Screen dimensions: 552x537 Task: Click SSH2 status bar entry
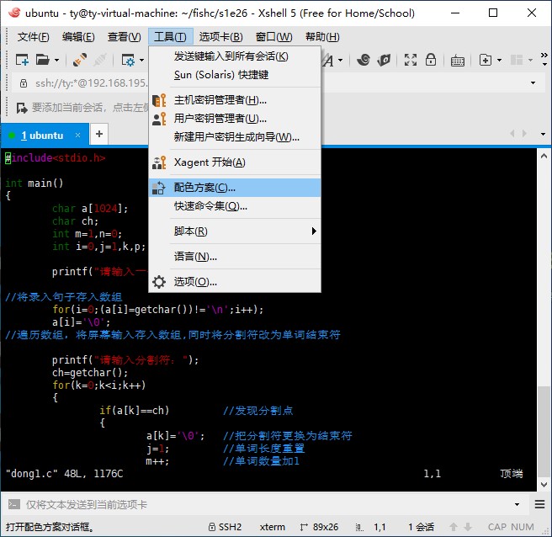coord(226,527)
